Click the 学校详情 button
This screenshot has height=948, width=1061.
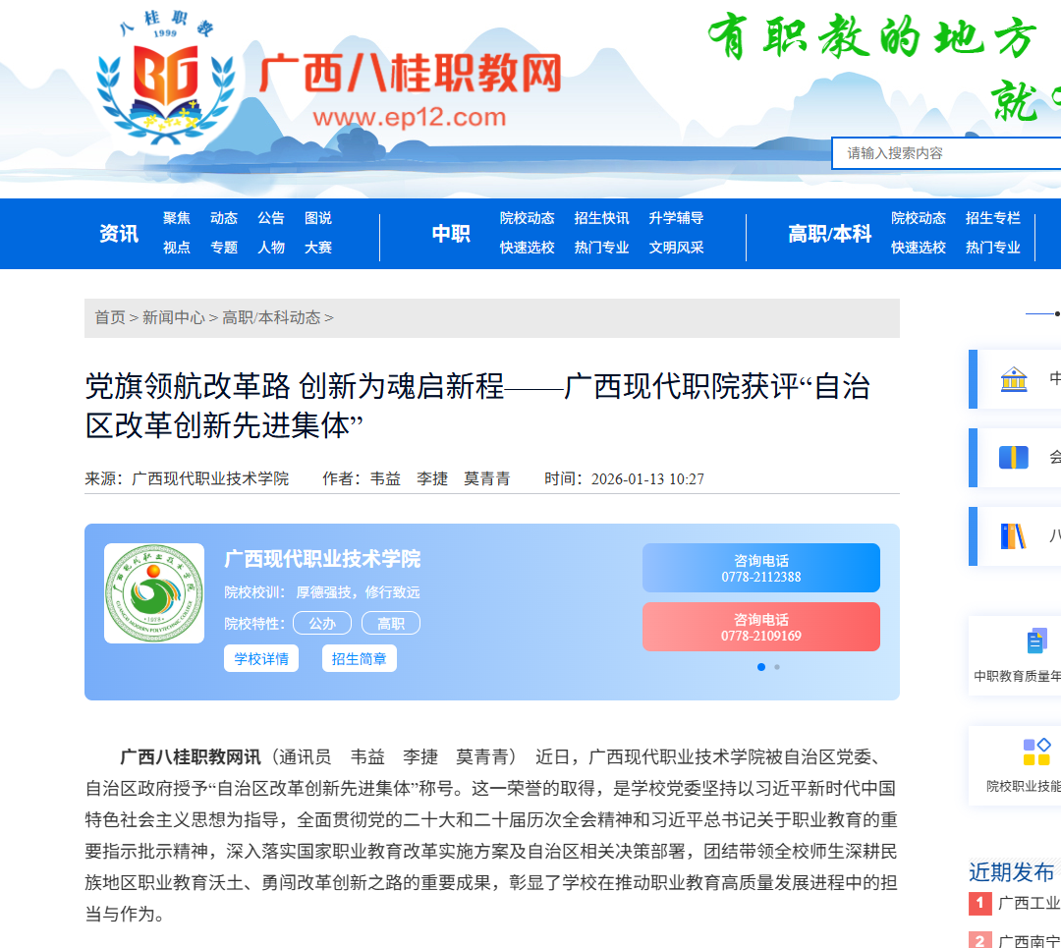point(261,659)
